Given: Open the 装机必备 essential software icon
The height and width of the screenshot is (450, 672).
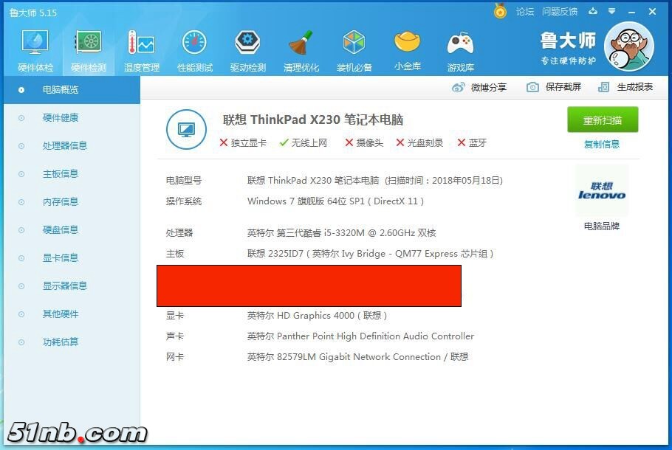Looking at the screenshot, I should click(x=354, y=50).
